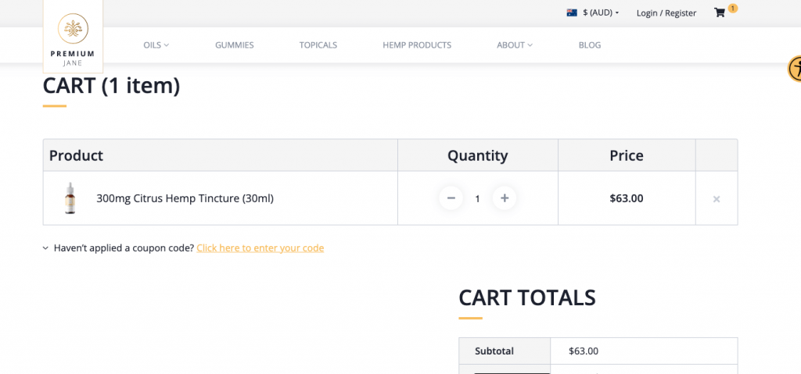
Task: Click the Premium Jane logo
Action: pyautogui.click(x=73, y=37)
